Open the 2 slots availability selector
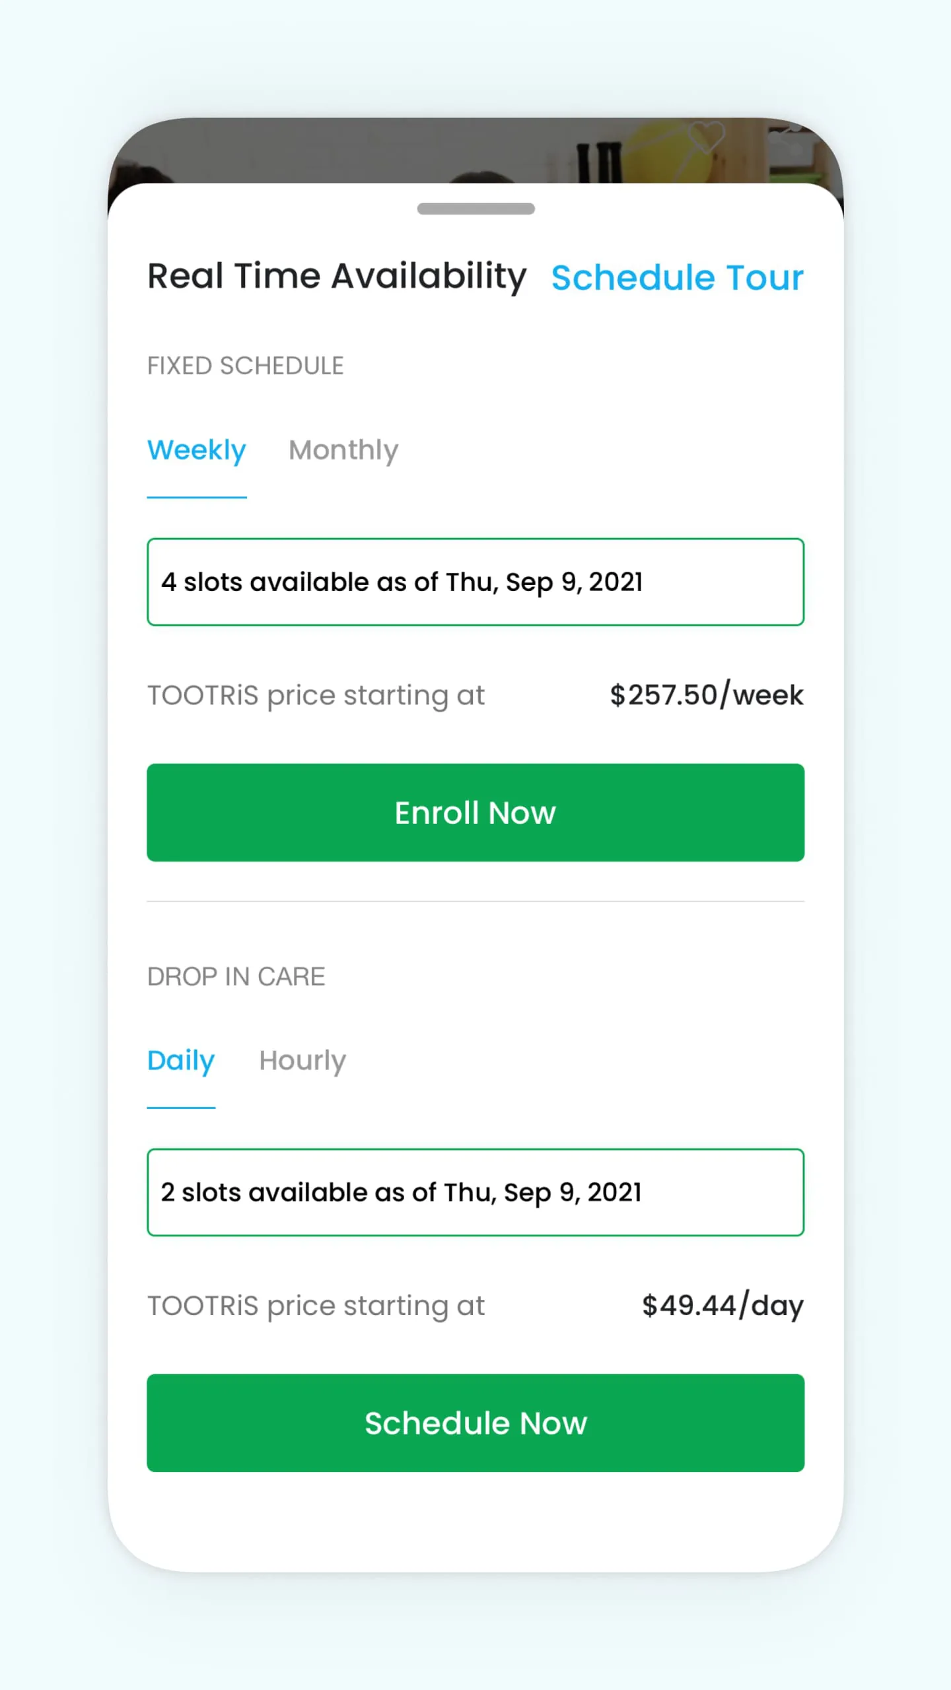The height and width of the screenshot is (1690, 951). (x=475, y=1192)
